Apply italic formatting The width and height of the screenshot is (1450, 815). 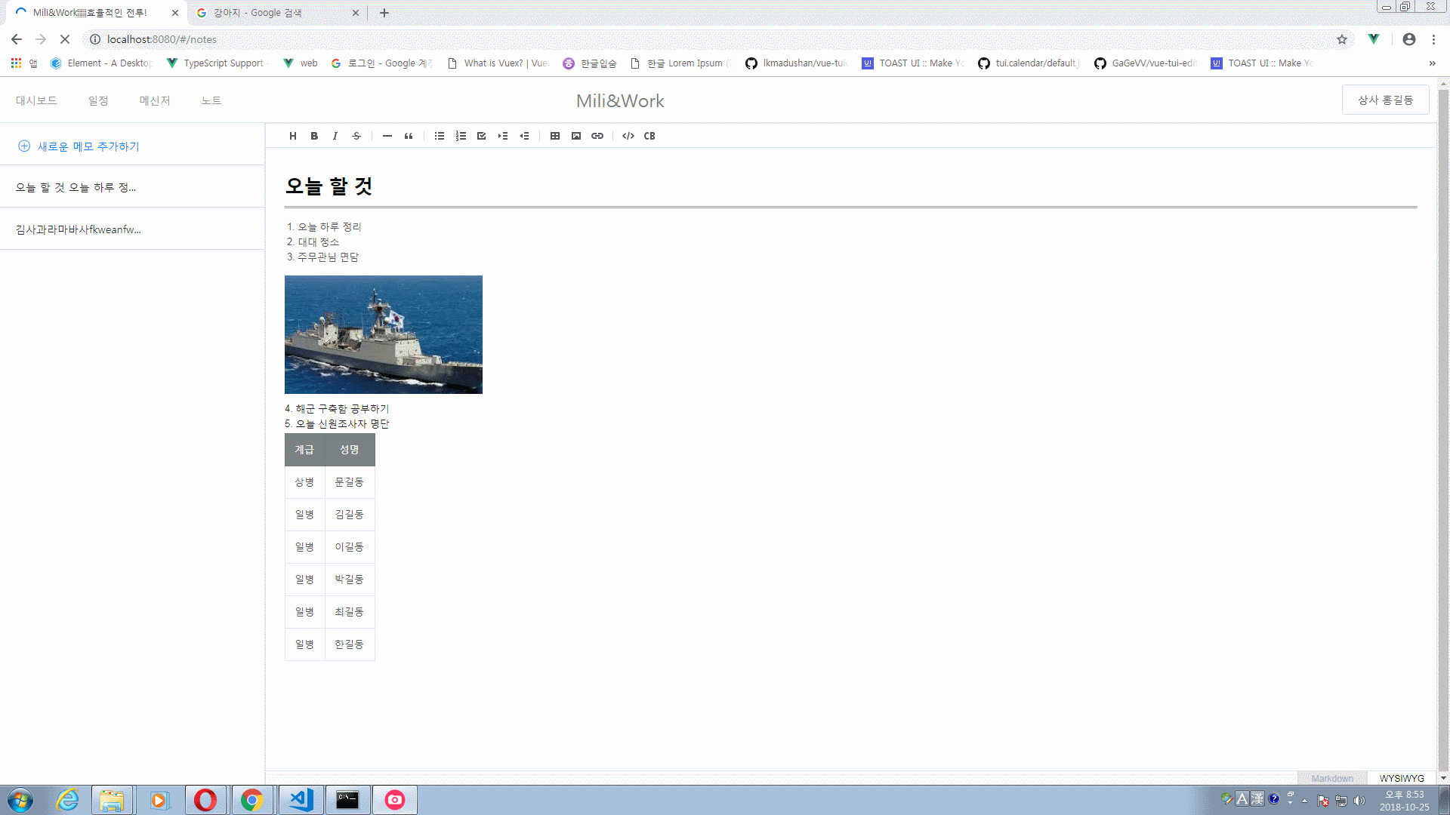pos(335,136)
